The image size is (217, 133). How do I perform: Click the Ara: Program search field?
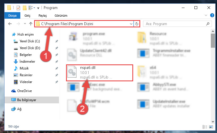pos(175,24)
